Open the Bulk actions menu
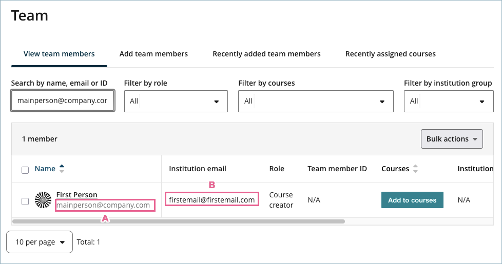 [452, 139]
